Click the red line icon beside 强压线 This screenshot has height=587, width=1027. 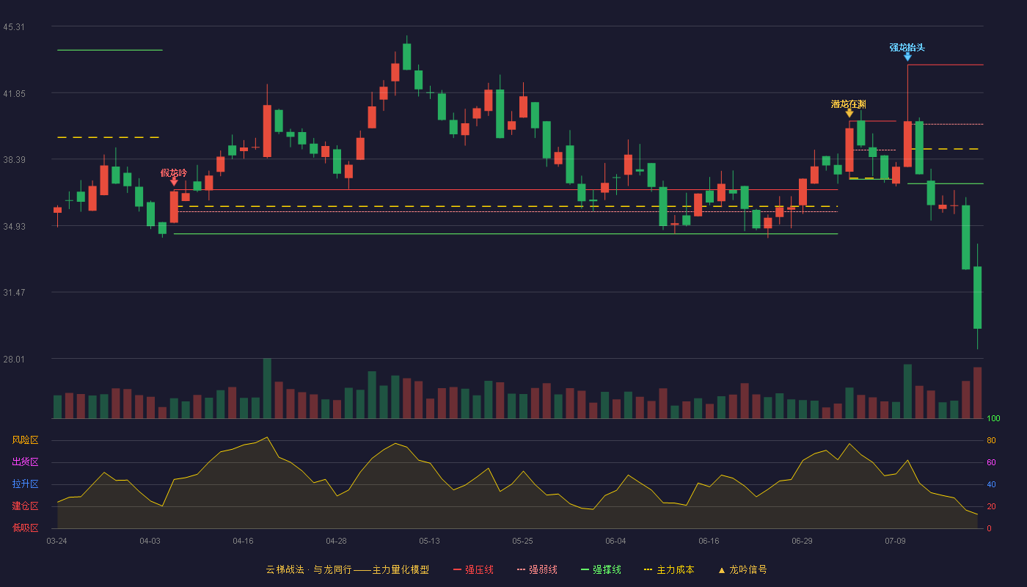[x=458, y=569]
